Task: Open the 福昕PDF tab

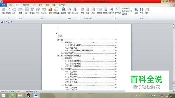Action: (62, 5)
